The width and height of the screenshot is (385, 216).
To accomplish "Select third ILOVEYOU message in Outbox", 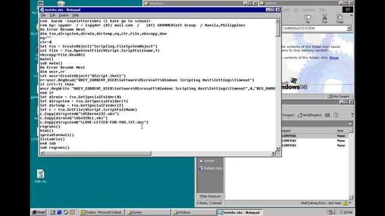I will (315, 145).
